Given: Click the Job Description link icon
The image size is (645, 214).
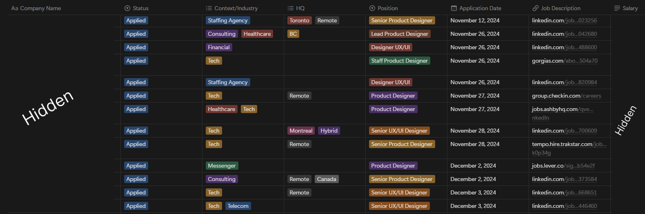Looking at the screenshot, I should pyautogui.click(x=536, y=8).
